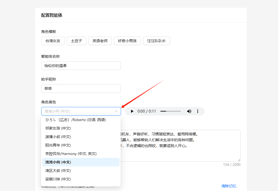This screenshot has width=278, height=191.
Task: Open audio player more options menu
Action: 198,111
